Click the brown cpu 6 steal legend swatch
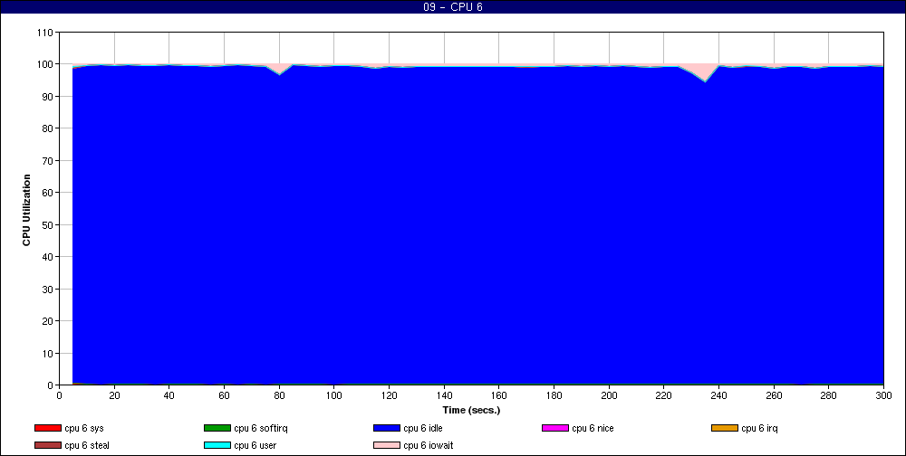 click(x=48, y=446)
